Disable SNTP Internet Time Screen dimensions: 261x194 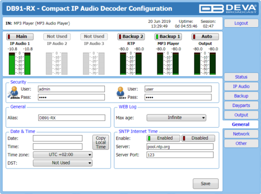tap(198, 138)
